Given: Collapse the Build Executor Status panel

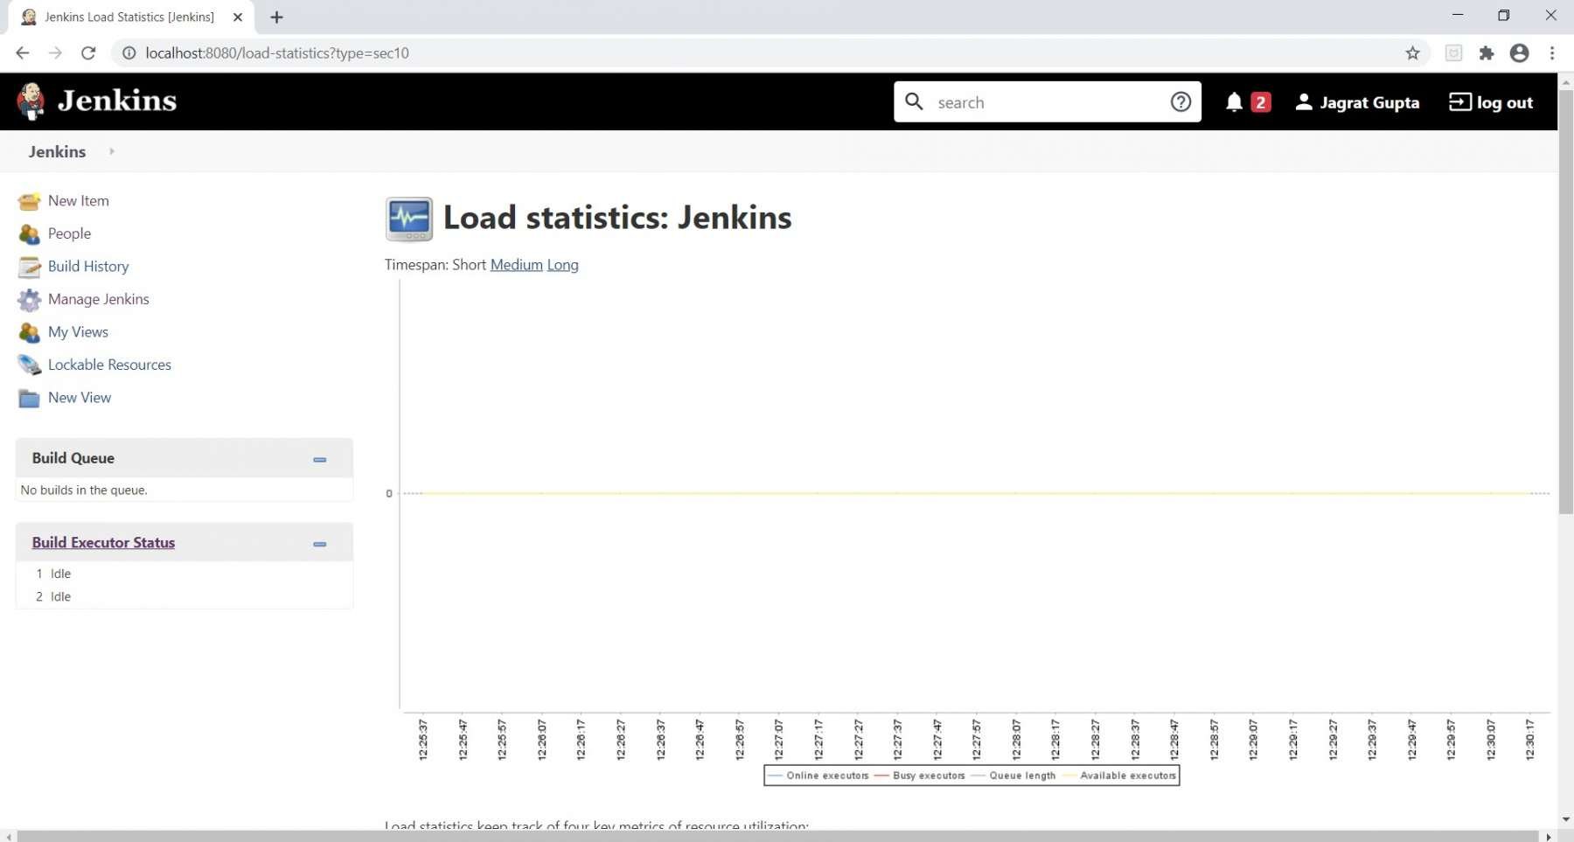Looking at the screenshot, I should 319,544.
